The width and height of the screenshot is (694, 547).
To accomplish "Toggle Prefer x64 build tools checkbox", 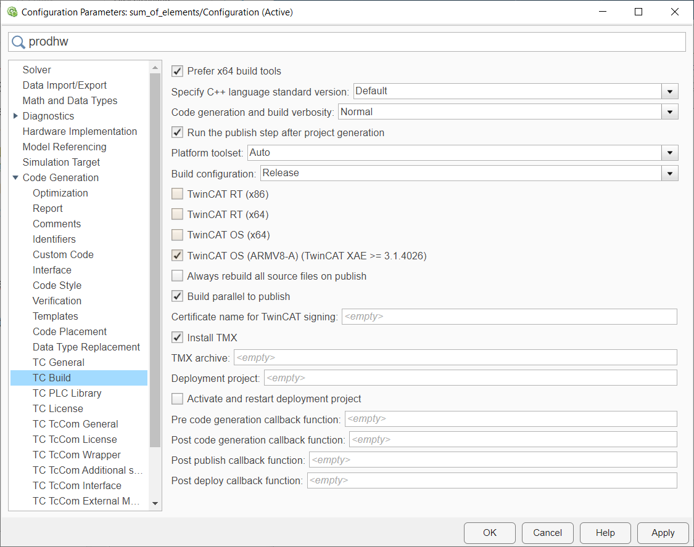I will (177, 71).
